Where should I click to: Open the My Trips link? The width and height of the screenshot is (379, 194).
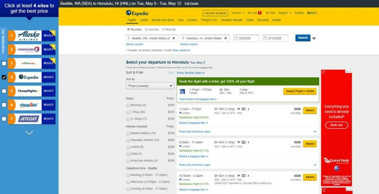[x=271, y=13]
